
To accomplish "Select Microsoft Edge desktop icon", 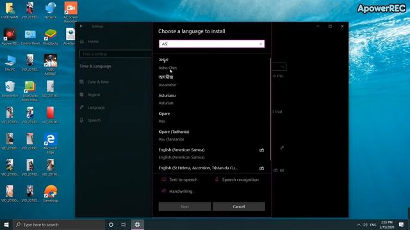I will coord(50,143).
